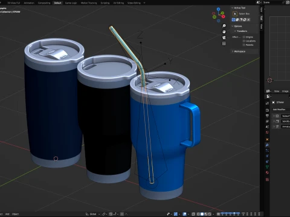Open the Physics properties tab icon
The height and width of the screenshot is (217, 290).
click(x=267, y=156)
